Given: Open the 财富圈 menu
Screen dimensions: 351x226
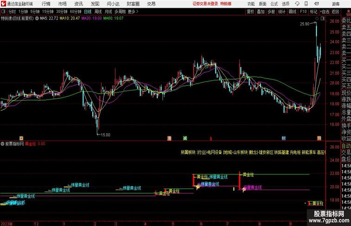Looking at the screenshot, I should click(133, 4).
